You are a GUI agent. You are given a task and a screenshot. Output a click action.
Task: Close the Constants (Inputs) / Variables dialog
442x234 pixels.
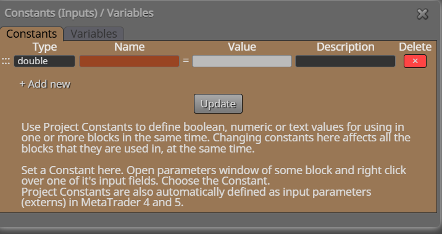[x=422, y=14]
